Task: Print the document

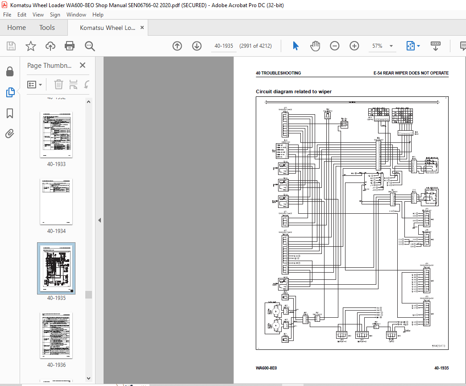Action: click(70, 46)
